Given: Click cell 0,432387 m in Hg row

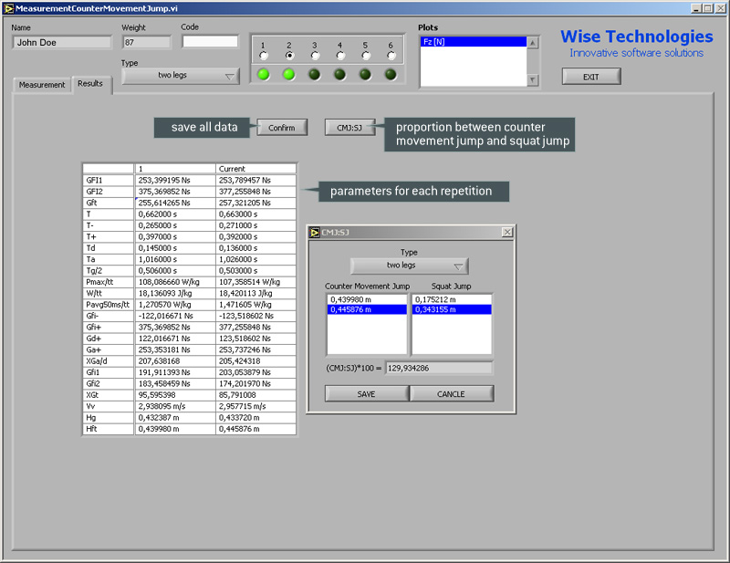Looking at the screenshot, I should (x=175, y=418).
